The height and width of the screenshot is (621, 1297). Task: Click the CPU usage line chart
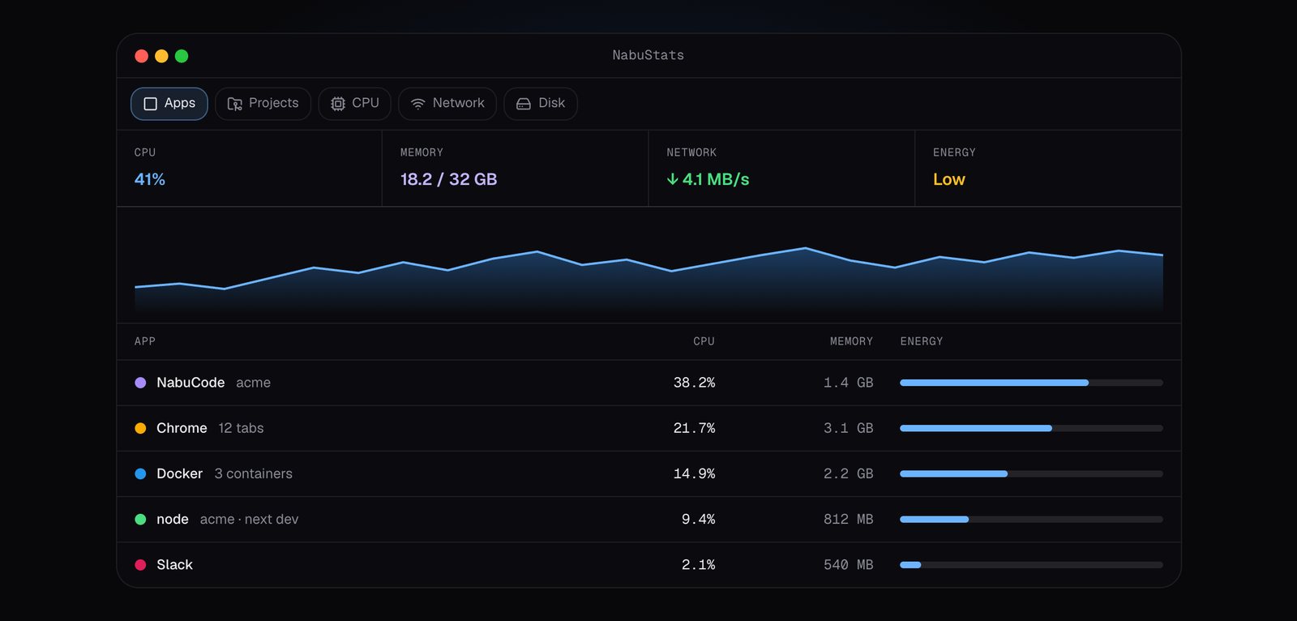(648, 280)
